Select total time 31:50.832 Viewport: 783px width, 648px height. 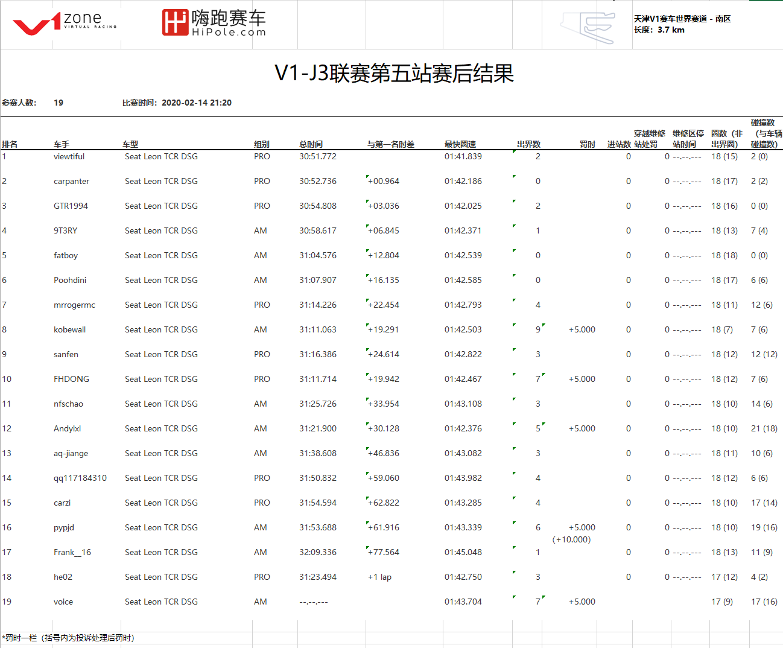pyautogui.click(x=318, y=478)
